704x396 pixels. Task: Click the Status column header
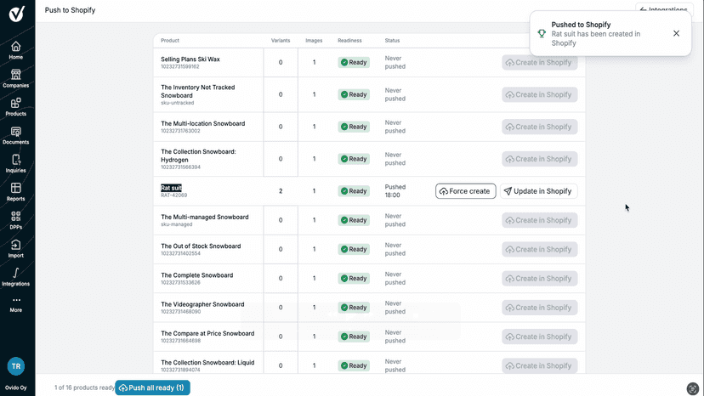click(392, 41)
